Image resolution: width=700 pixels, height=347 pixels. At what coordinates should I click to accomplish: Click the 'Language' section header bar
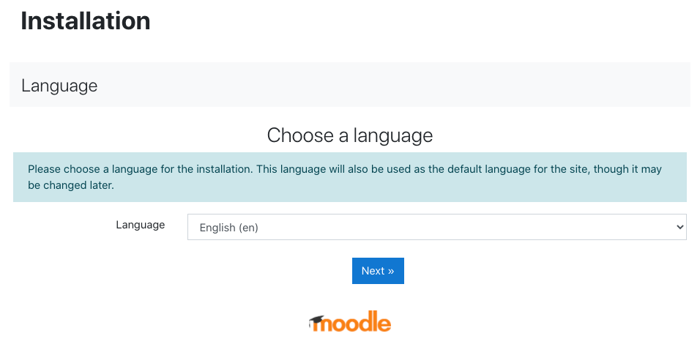tap(349, 84)
